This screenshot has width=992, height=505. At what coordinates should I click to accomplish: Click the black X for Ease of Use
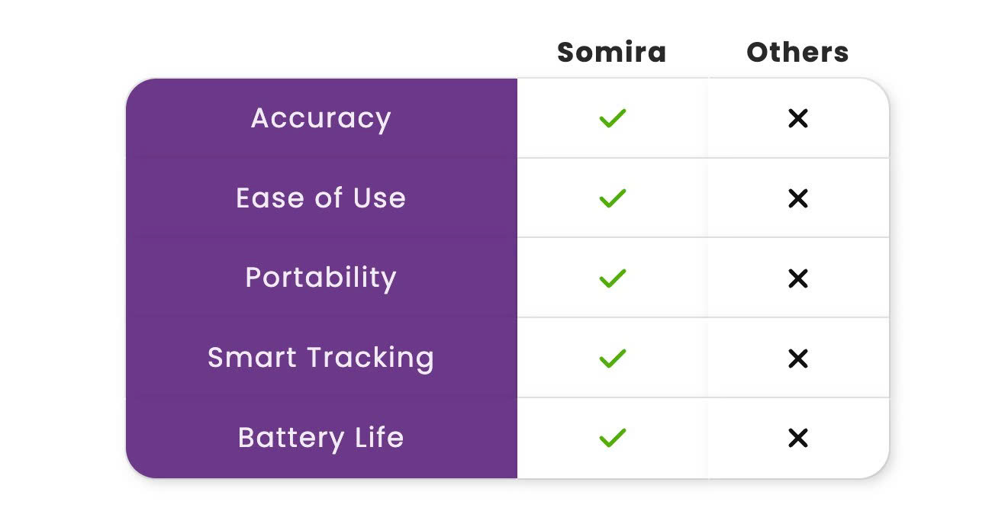tap(797, 198)
